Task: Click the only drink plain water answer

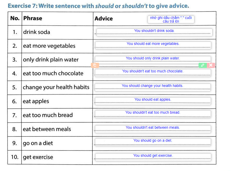Action: [153, 59]
